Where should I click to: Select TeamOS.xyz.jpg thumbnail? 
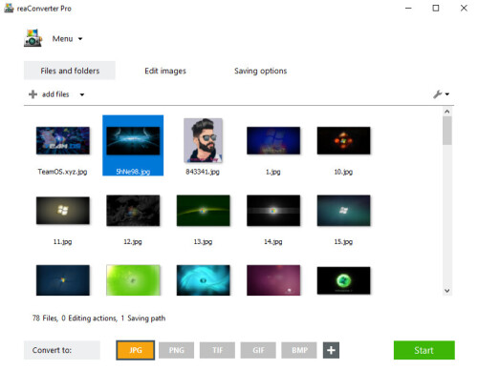click(x=63, y=140)
